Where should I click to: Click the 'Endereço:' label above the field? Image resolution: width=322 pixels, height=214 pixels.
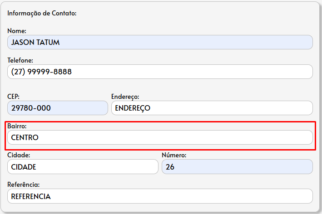coord(125,97)
